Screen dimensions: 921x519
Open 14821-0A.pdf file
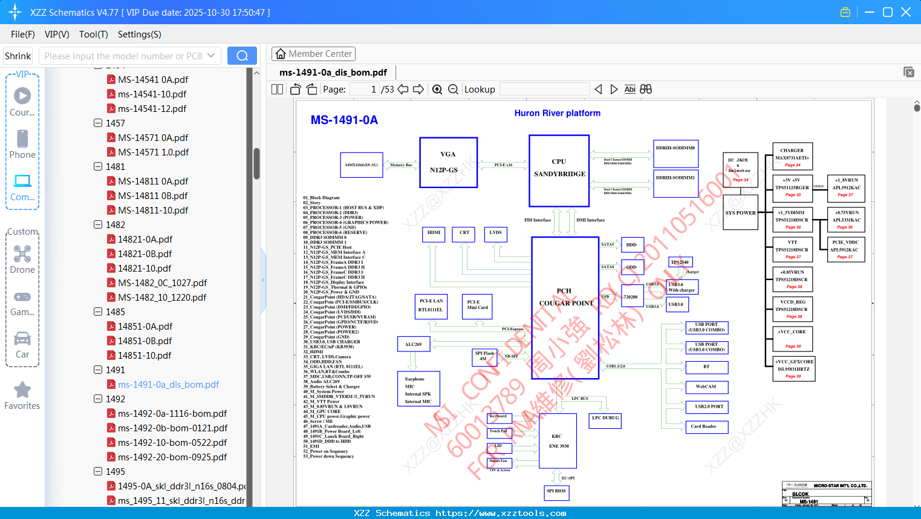[145, 239]
